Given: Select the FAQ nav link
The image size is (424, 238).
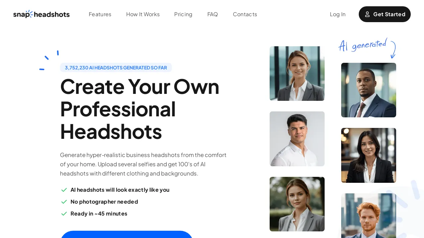Looking at the screenshot, I should [x=213, y=14].
